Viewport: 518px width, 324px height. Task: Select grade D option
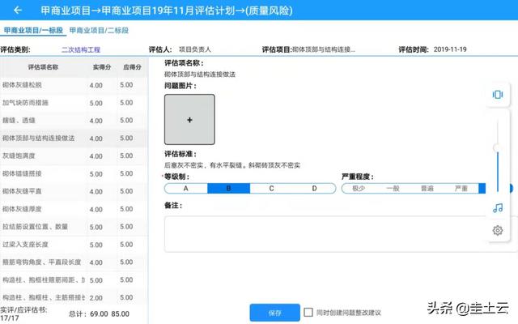[314, 188]
